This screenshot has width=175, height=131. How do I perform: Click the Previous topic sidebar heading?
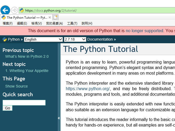[x=18, y=50]
